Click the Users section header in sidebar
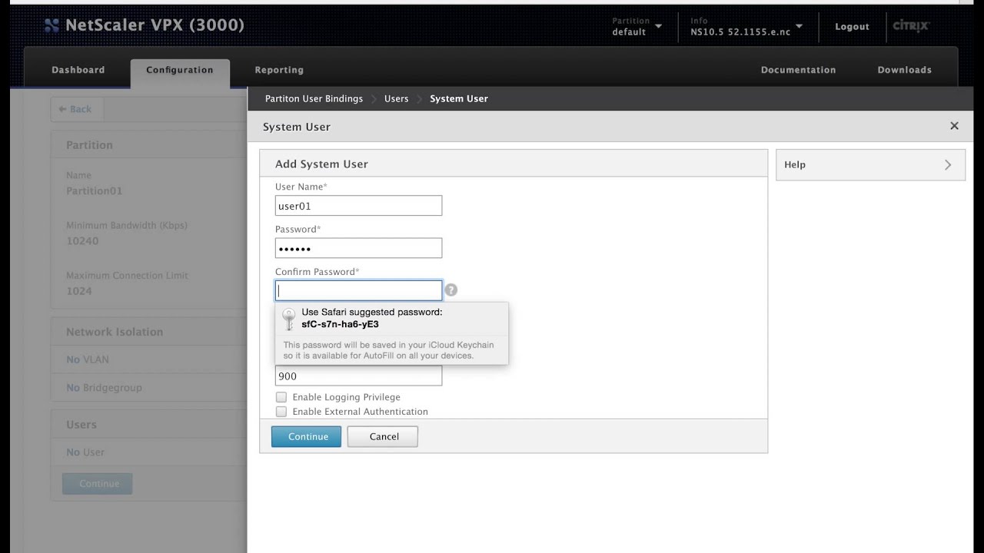 (81, 425)
